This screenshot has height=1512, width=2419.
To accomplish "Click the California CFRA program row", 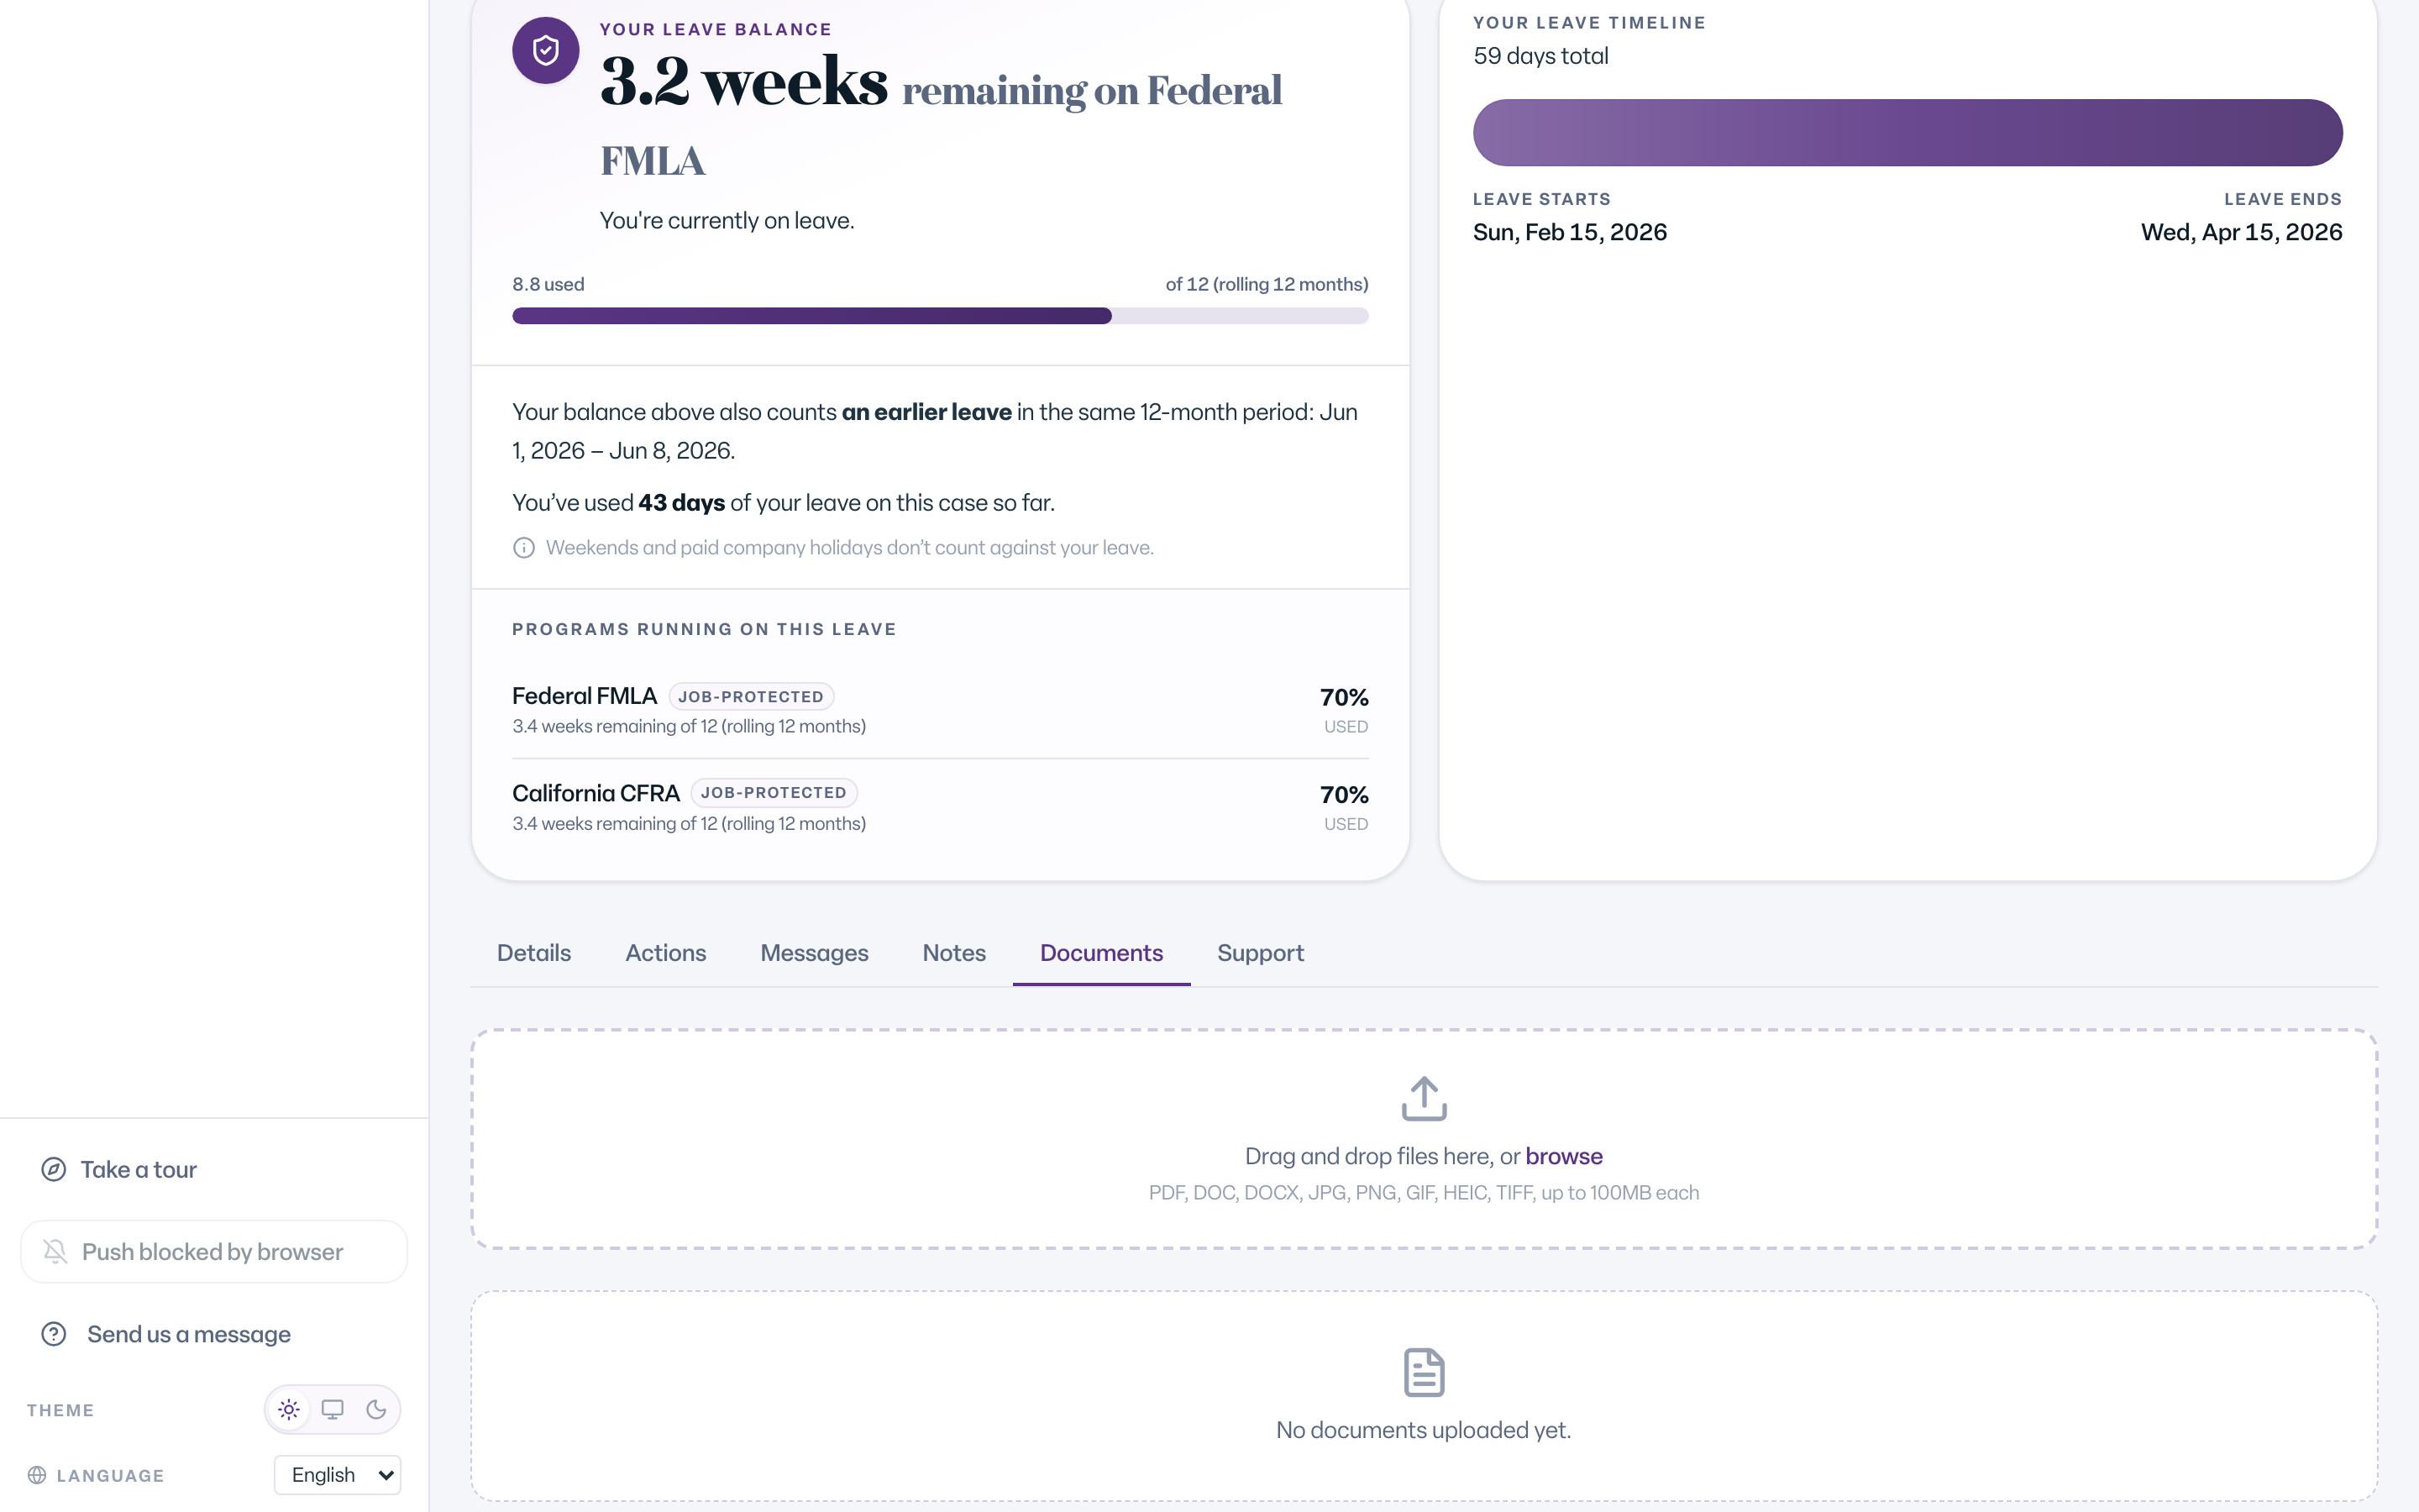I will click(x=941, y=807).
